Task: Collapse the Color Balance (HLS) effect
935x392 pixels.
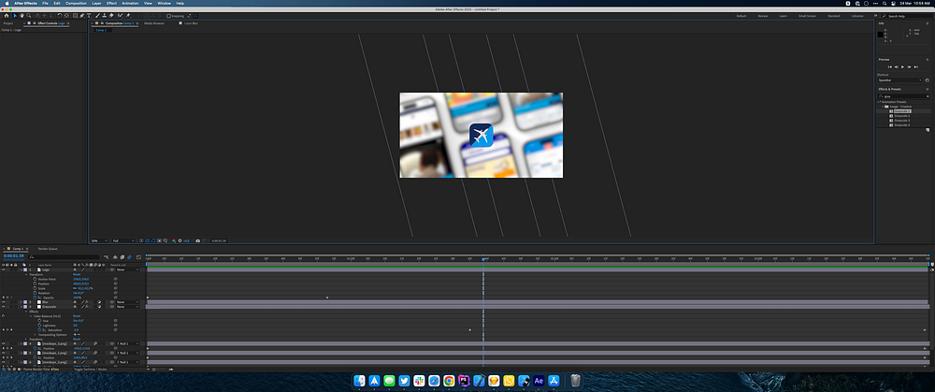Action: tap(31, 316)
